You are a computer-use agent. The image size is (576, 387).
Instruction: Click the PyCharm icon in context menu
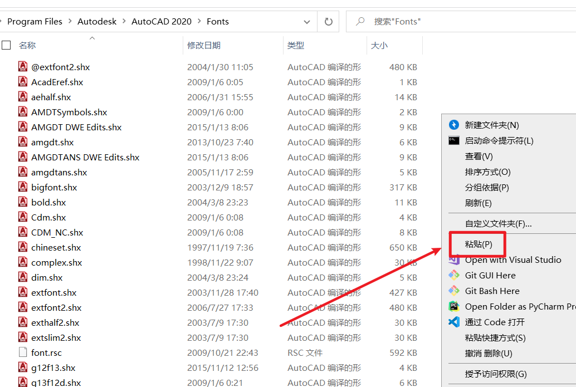(x=454, y=307)
